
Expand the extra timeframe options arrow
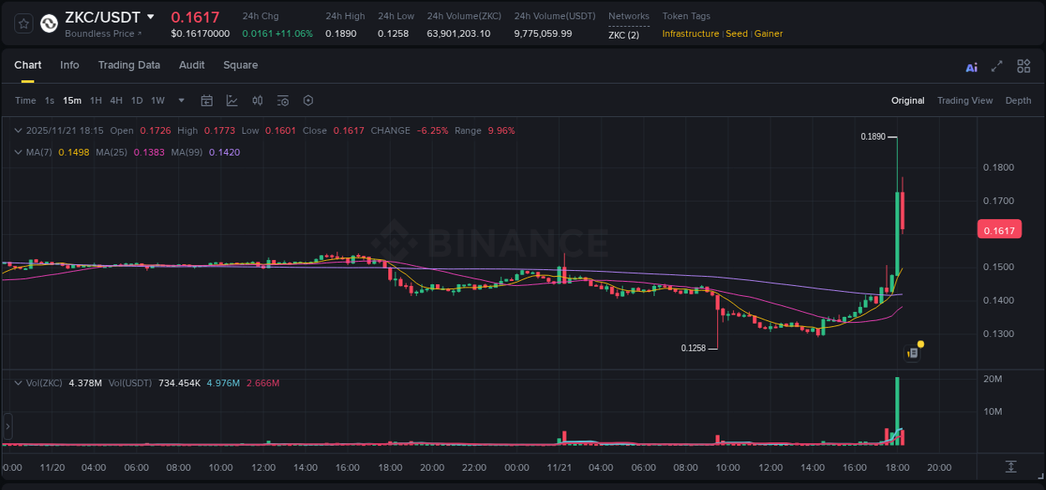point(181,100)
